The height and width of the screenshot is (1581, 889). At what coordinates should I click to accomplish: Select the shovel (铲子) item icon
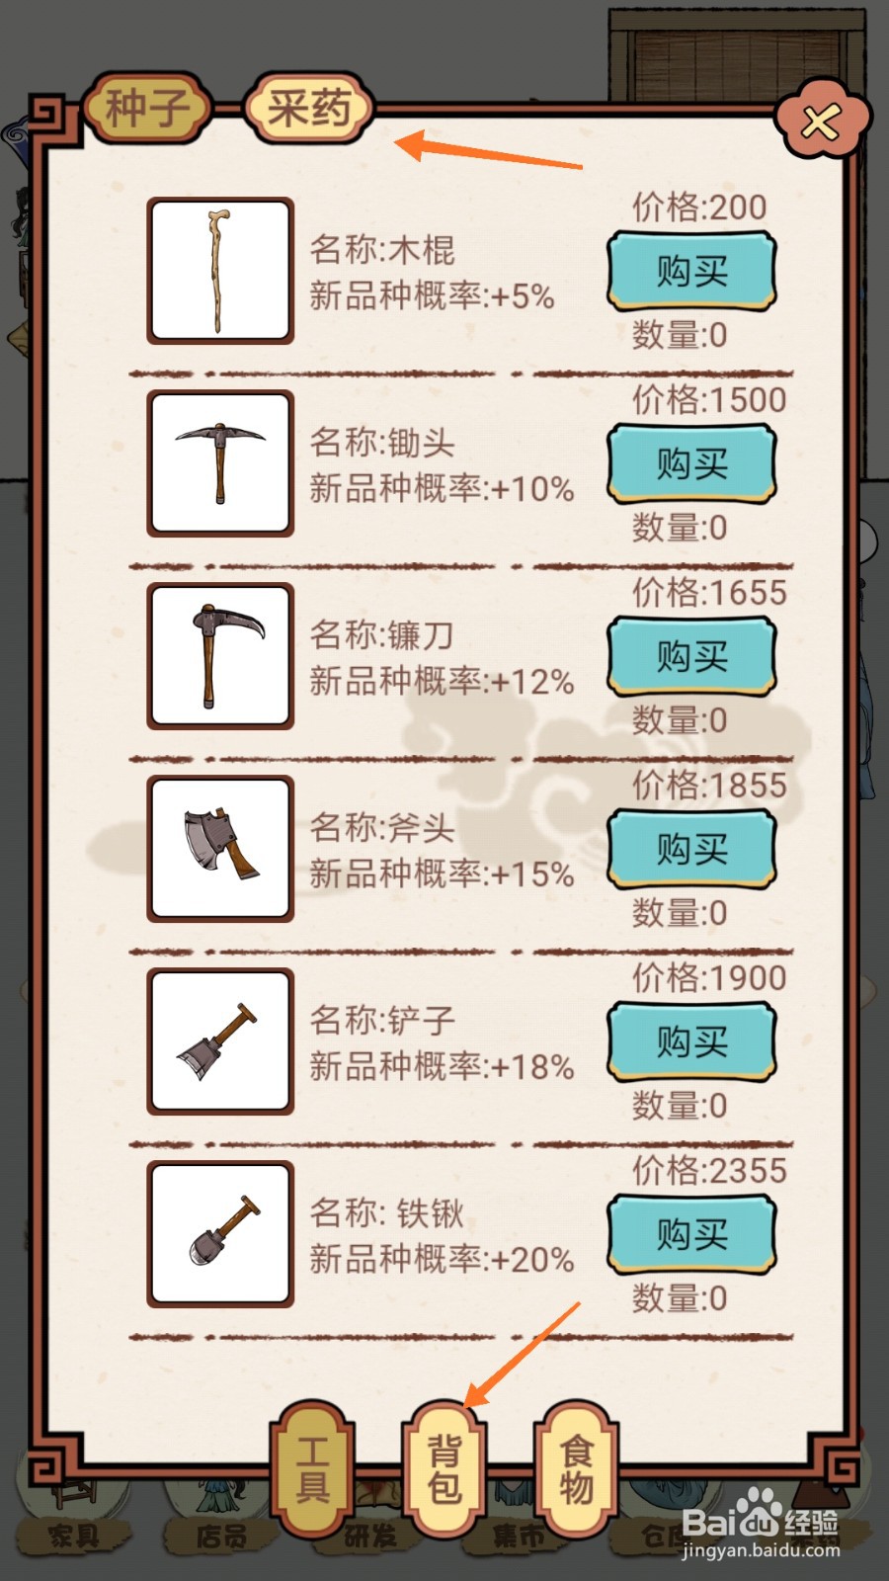[220, 1041]
